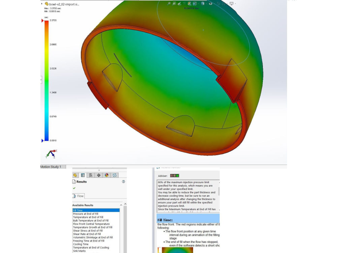337x253 pixels.
Task: Click the top red marker on the fill time legend
Action: 42,21
